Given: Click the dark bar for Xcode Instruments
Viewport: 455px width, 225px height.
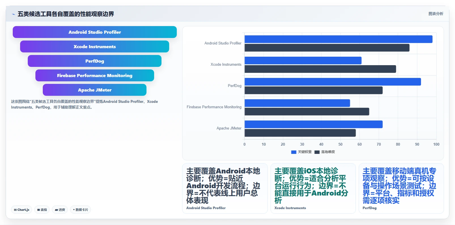Looking at the screenshot, I should point(320,69).
